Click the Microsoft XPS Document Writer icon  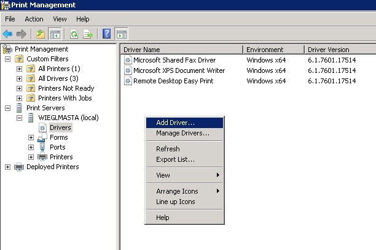[x=128, y=70]
